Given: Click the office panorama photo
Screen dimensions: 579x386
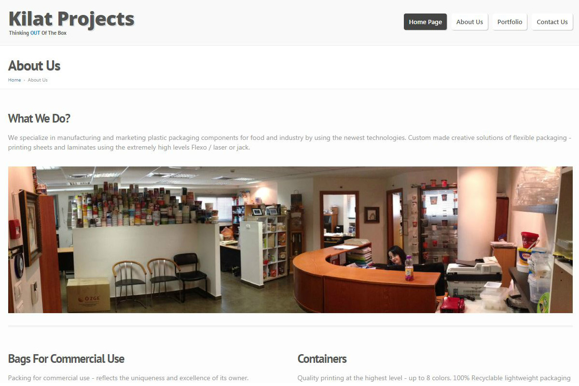Looking at the screenshot, I should (290, 240).
